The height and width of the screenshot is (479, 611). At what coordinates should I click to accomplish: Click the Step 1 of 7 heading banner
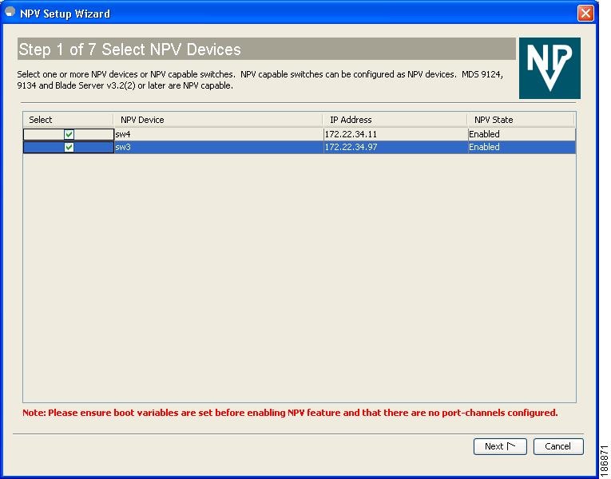tap(267, 49)
